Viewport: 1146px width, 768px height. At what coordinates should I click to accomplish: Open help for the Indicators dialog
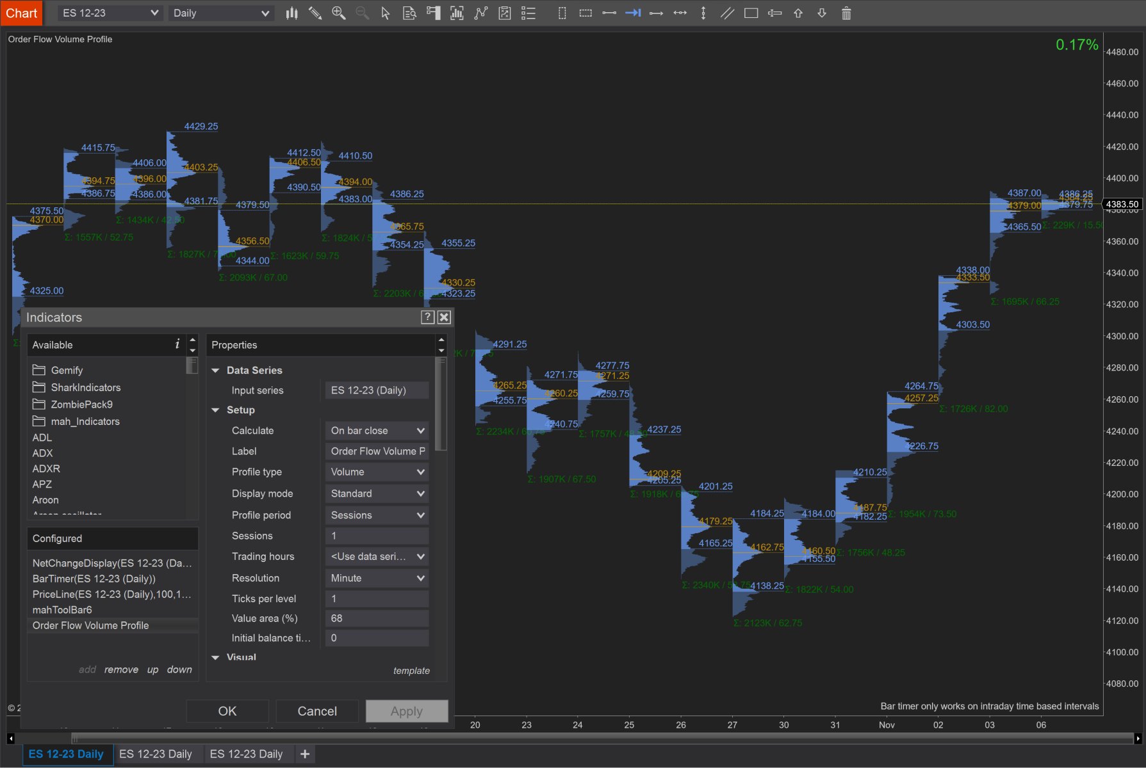[x=428, y=317]
